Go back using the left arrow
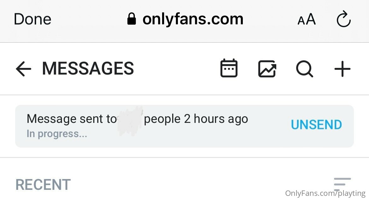The height and width of the screenshot is (205, 369). pos(23,69)
